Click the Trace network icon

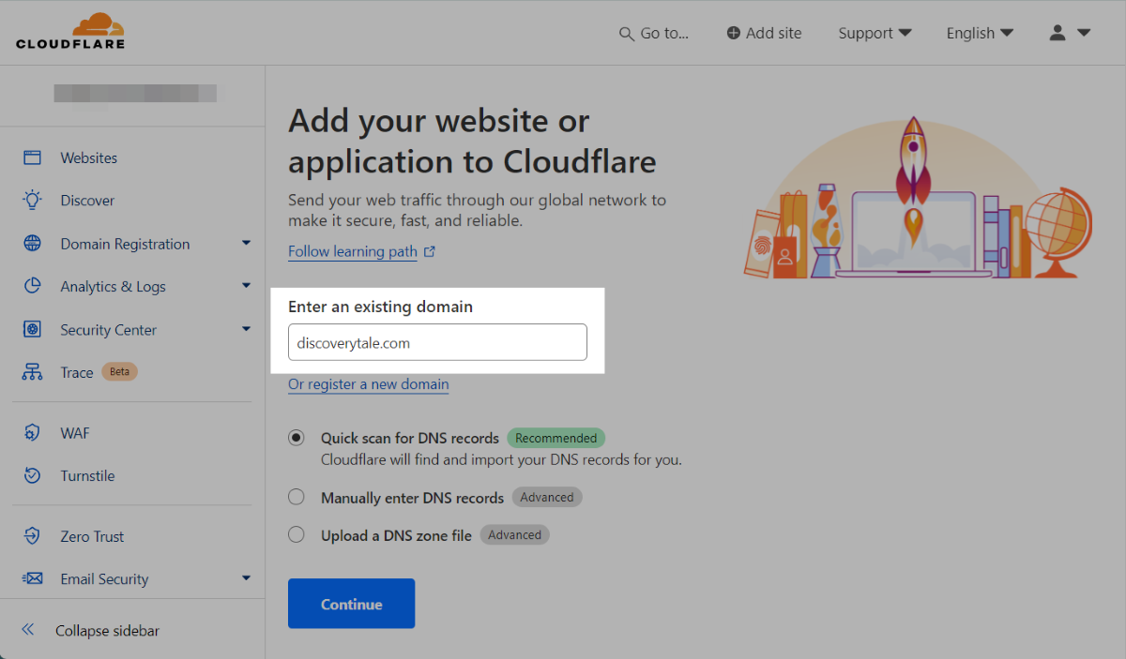click(x=33, y=372)
